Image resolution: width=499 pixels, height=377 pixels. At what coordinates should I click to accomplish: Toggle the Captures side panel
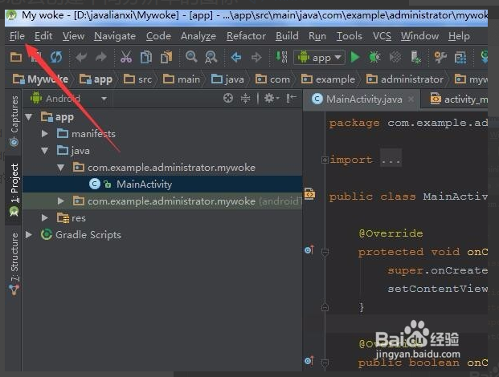click(x=14, y=120)
